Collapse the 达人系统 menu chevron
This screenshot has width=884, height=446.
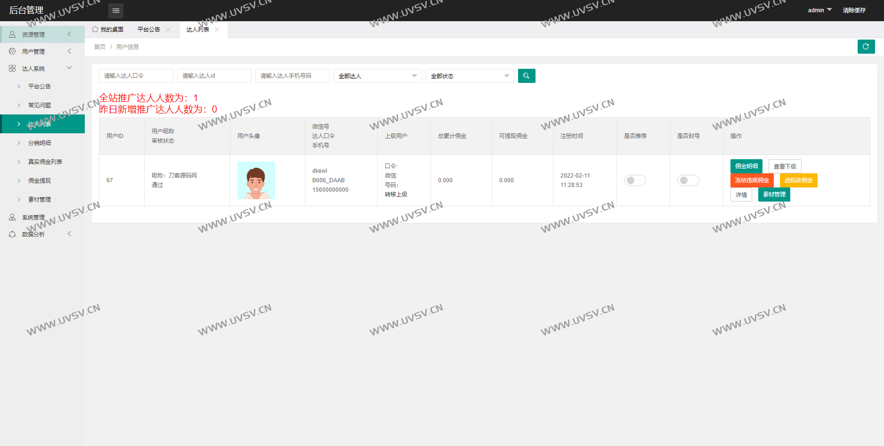point(69,68)
